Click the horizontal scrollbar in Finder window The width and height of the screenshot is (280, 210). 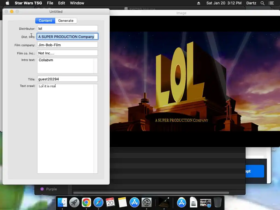[151, 193]
